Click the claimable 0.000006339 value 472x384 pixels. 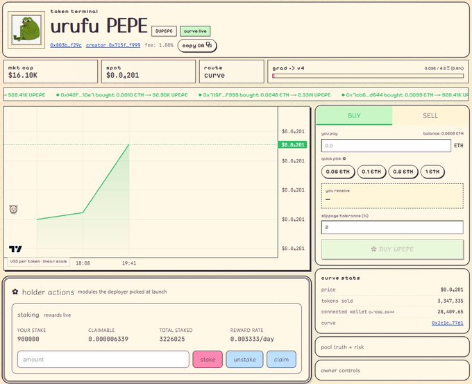pyautogui.click(x=108, y=339)
